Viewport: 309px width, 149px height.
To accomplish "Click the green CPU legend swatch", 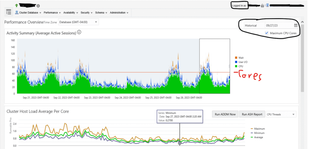I will click(236, 66).
